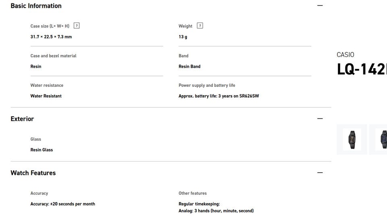This screenshot has height=217, width=387.
Task: Select the first watch thumbnail image
Action: click(352, 139)
